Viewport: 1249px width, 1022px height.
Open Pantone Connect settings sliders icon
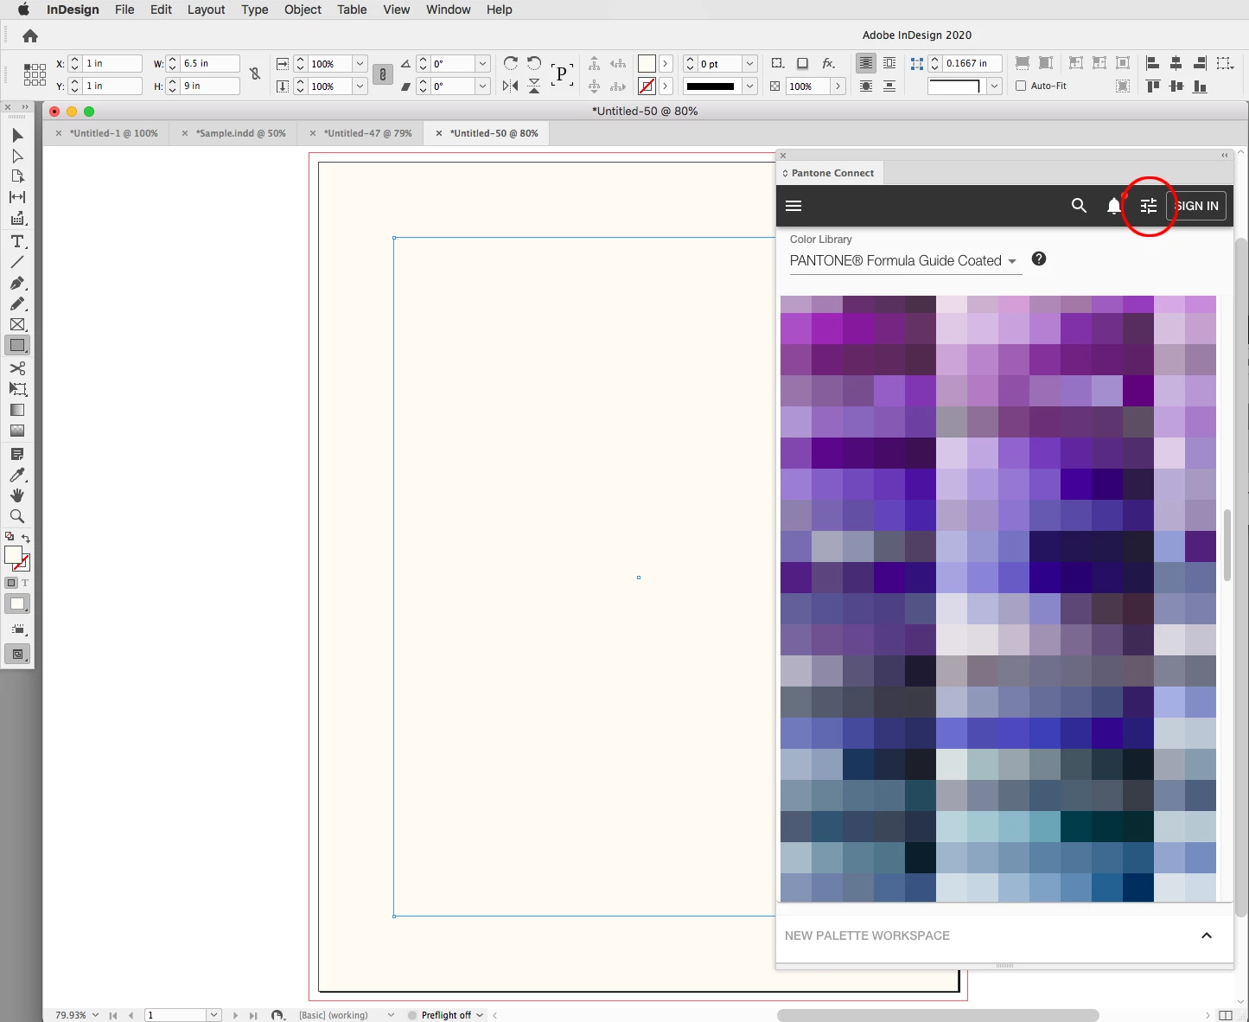point(1148,206)
